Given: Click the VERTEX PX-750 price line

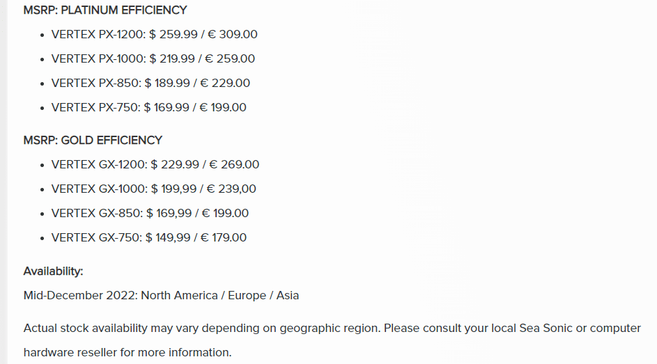Looking at the screenshot, I should 148,107.
